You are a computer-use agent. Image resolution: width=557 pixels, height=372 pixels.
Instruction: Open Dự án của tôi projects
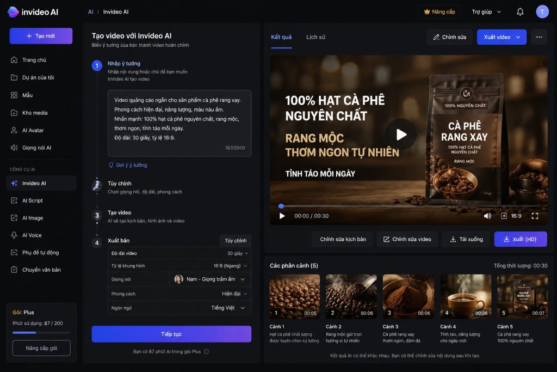[x=38, y=77]
